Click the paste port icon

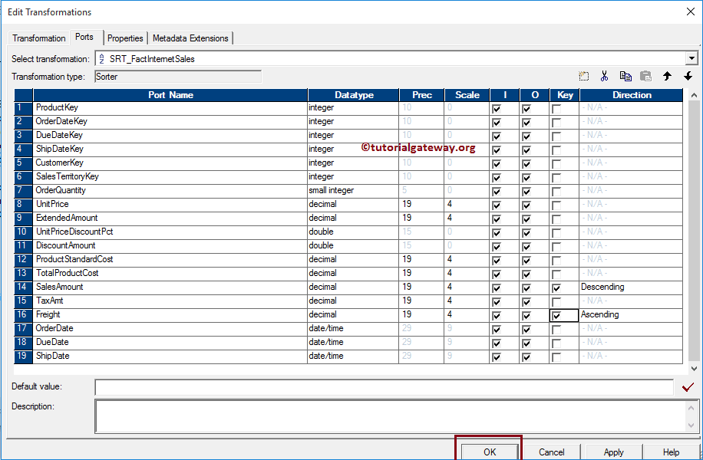click(645, 76)
